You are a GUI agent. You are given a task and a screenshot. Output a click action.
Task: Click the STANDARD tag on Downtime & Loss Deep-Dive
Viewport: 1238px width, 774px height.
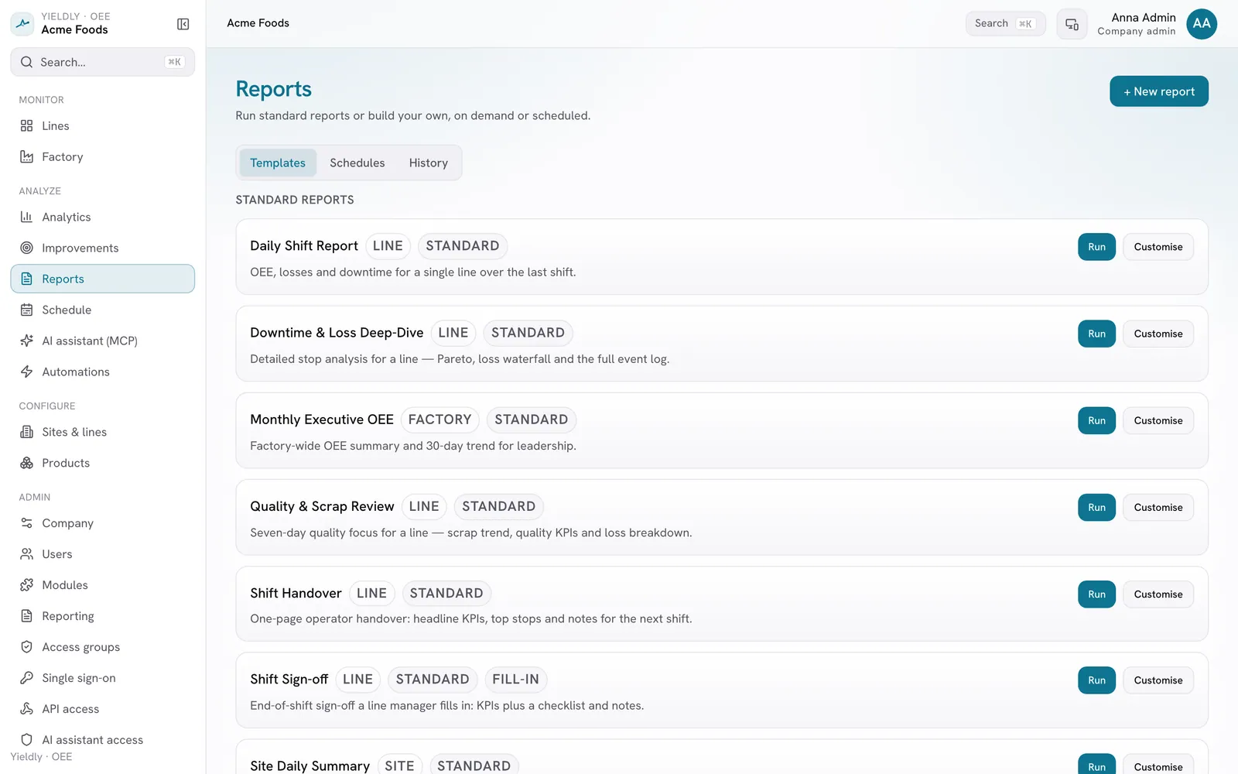click(528, 333)
